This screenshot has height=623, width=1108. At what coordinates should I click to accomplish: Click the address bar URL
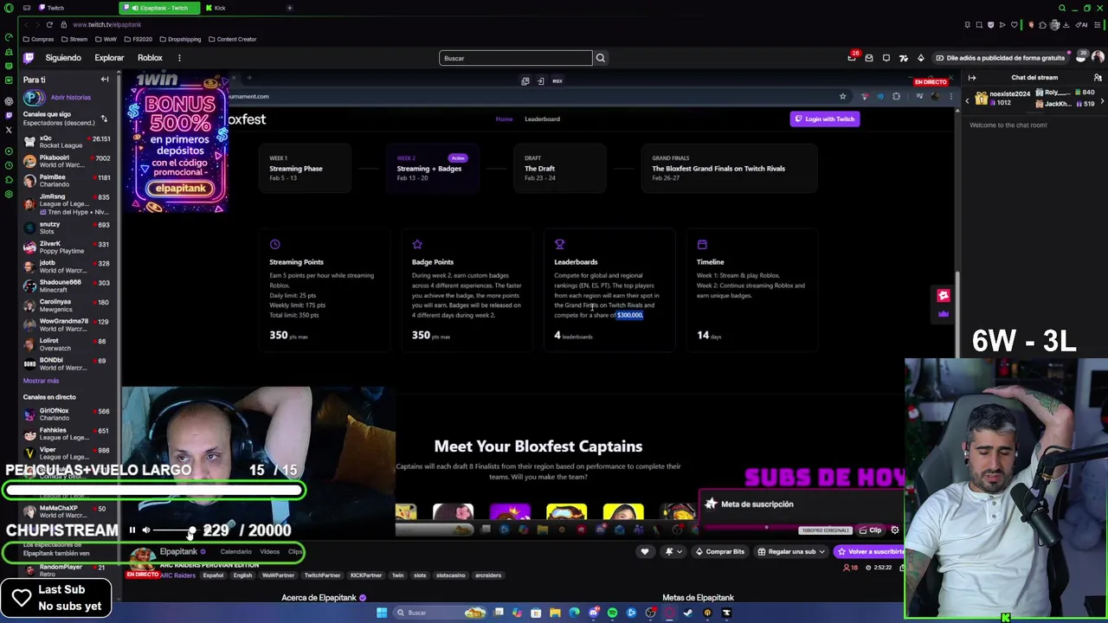coord(106,24)
